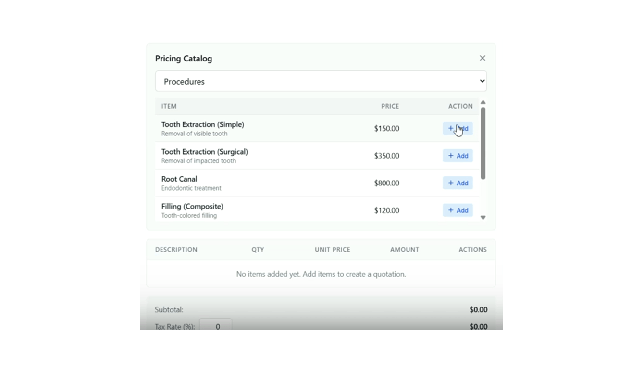Click the QTY column header
The image size is (644, 368).
click(x=258, y=250)
